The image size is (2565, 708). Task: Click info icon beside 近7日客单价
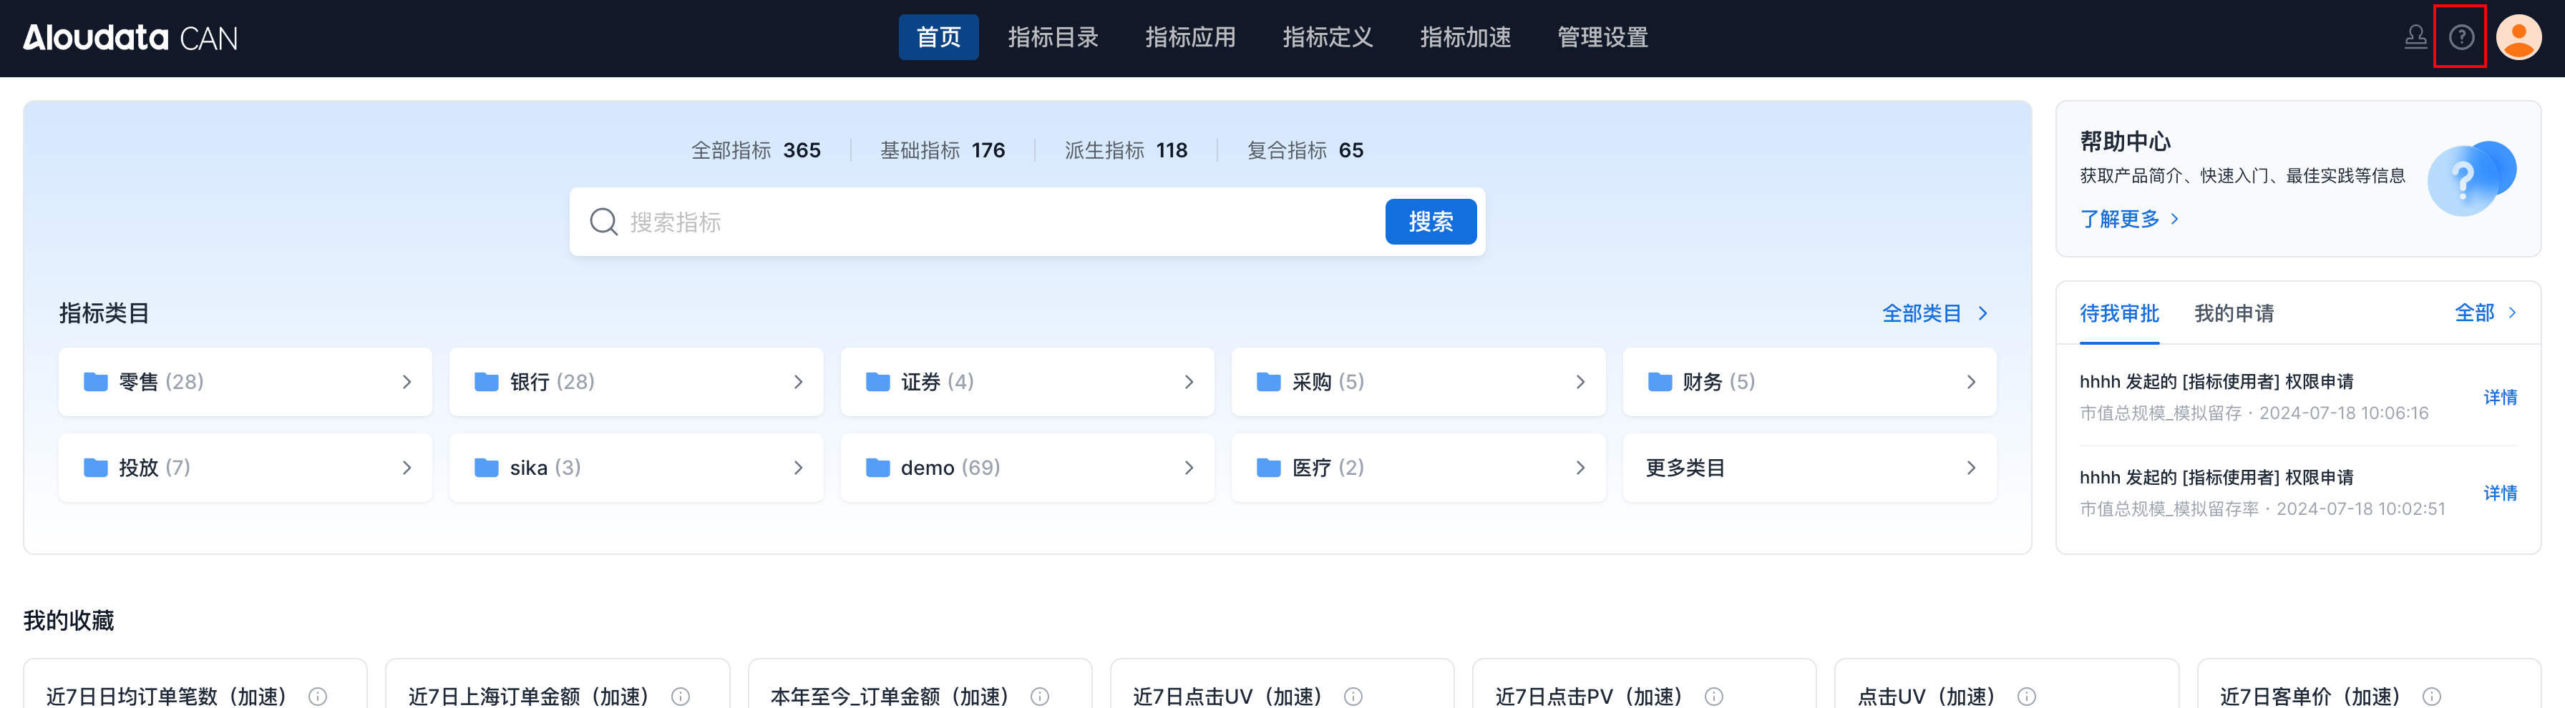(2430, 696)
